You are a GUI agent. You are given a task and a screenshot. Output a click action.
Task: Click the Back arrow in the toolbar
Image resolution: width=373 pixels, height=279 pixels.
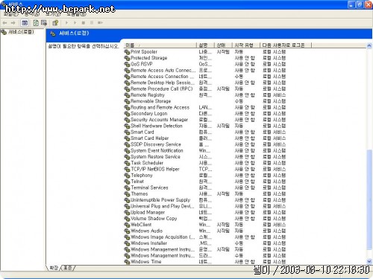tap(4, 23)
